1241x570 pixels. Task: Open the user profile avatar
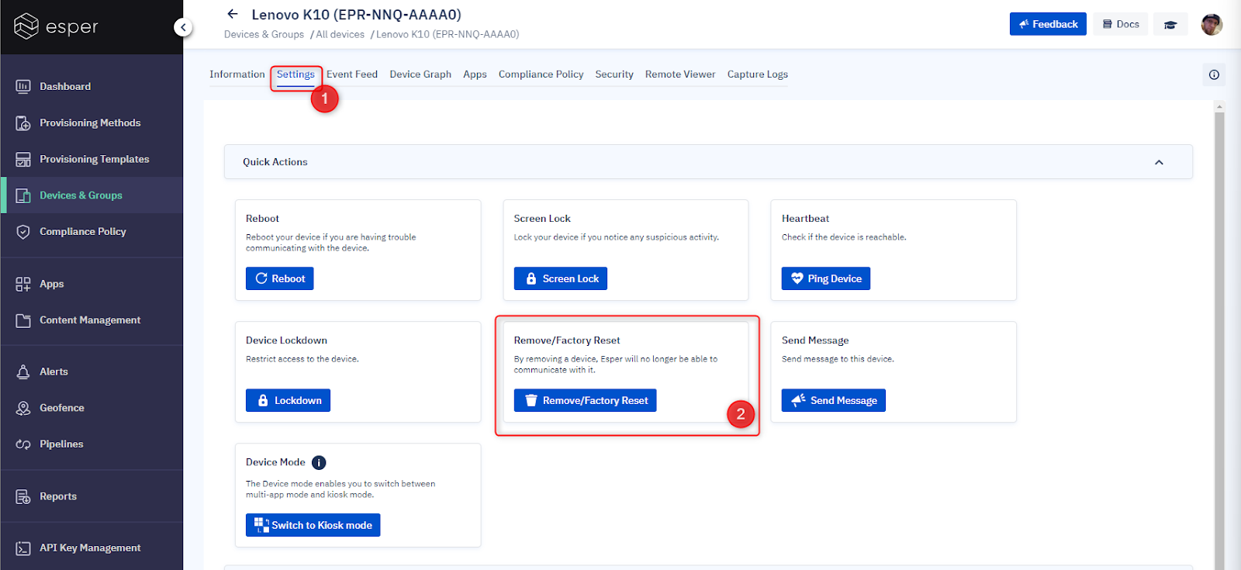(1212, 24)
